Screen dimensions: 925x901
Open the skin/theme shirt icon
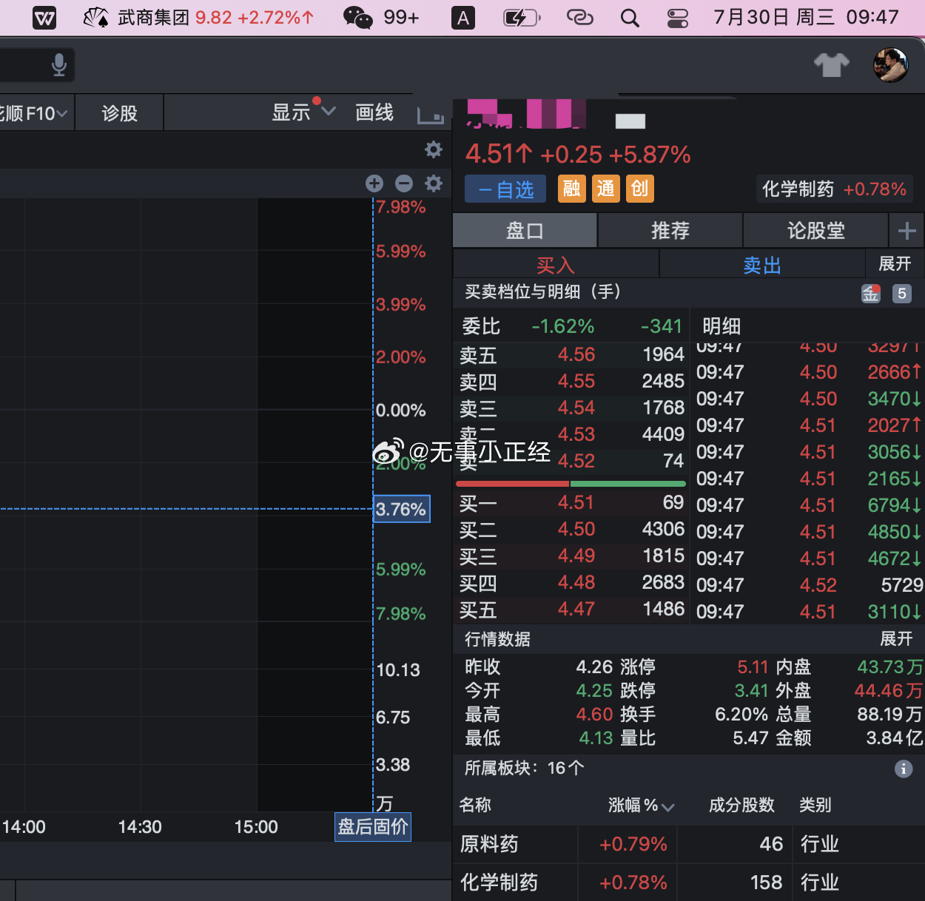point(832,65)
